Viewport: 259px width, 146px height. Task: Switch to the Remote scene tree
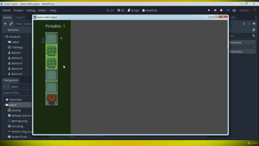pos(13,30)
